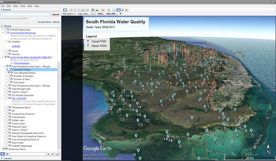The height and width of the screenshot is (161, 276).
Task: Click the South Florida Water Quality map title
Action: [x=116, y=22]
